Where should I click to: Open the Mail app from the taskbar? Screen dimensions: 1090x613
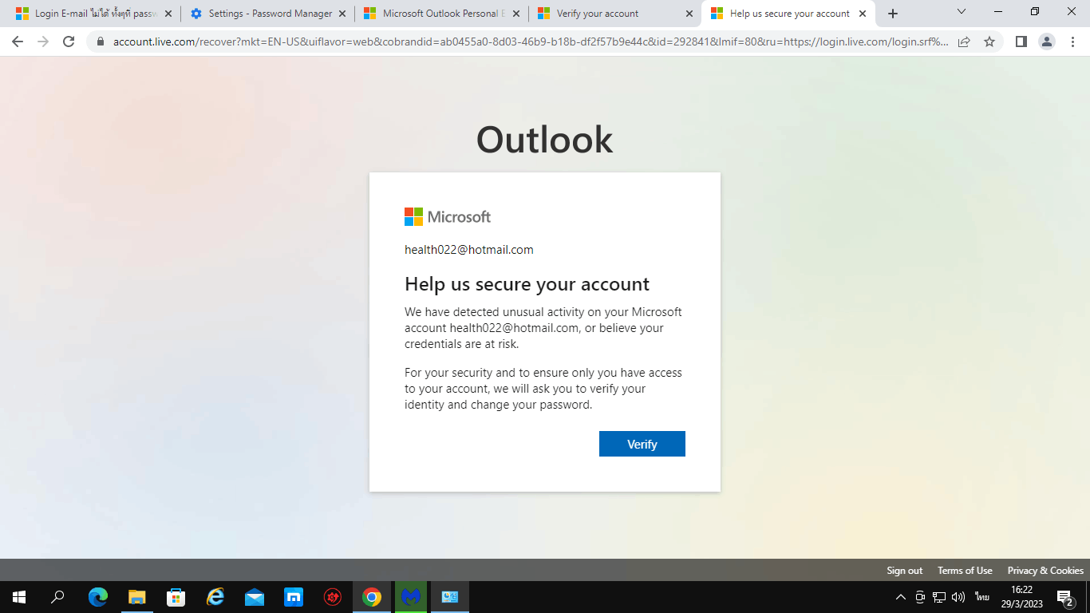point(255,597)
